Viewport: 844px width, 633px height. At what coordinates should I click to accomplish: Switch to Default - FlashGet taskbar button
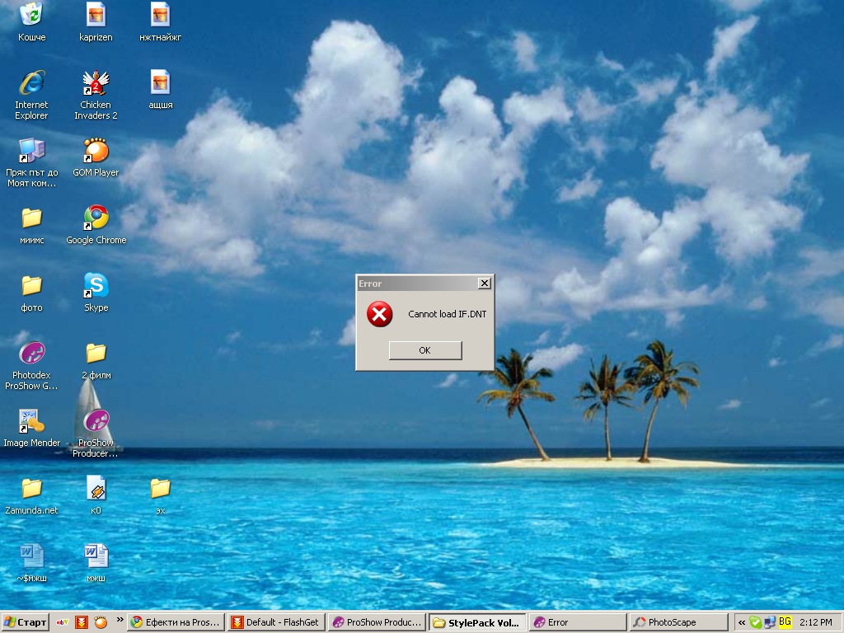[277, 622]
